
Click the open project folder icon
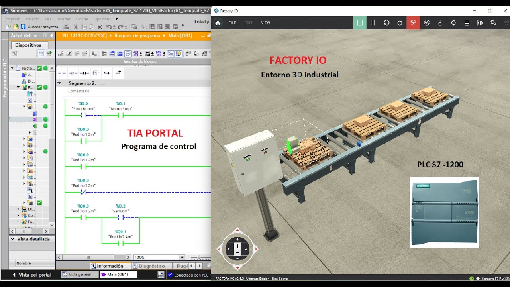tap(16, 27)
